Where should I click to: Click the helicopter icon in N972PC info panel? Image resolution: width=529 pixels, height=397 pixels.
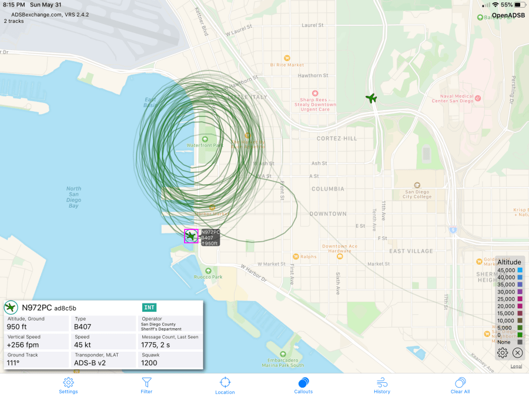[x=11, y=307]
